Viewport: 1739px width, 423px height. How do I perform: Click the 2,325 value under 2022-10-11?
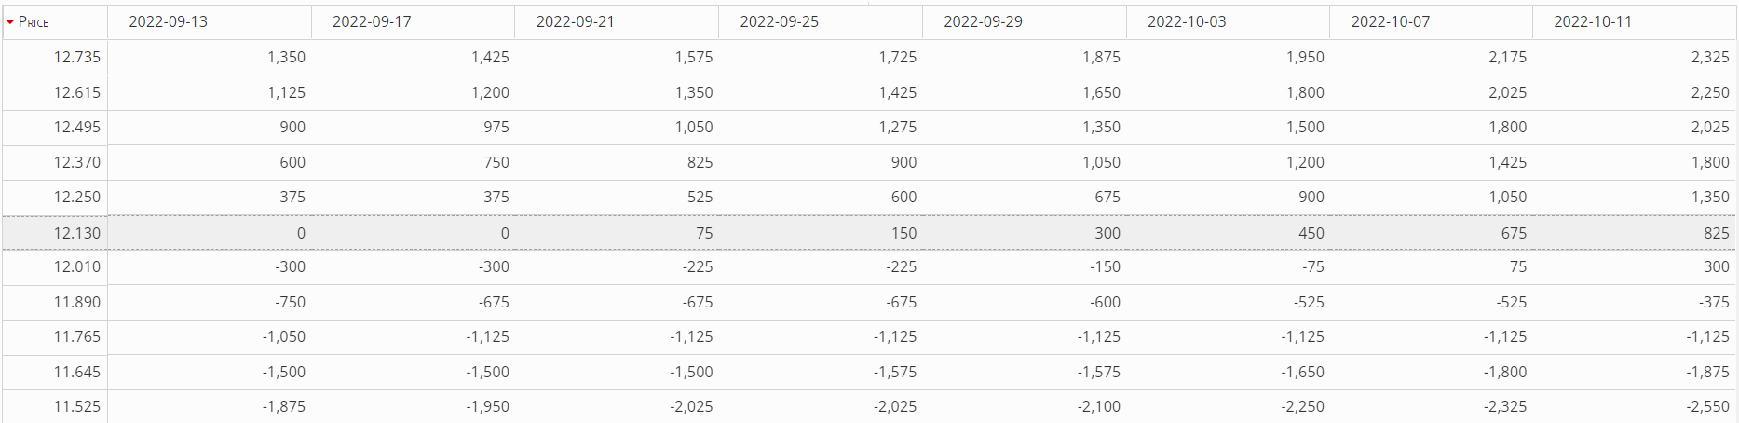(1709, 58)
